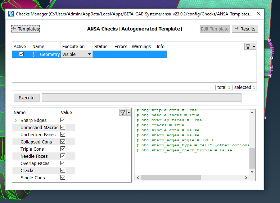Viewport: 280px width, 203px height.
Task: Click the script pane scroll up arrow
Action: [x=252, y=113]
